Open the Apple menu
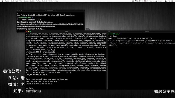Screen dimensions: 175x98 (2, 1)
